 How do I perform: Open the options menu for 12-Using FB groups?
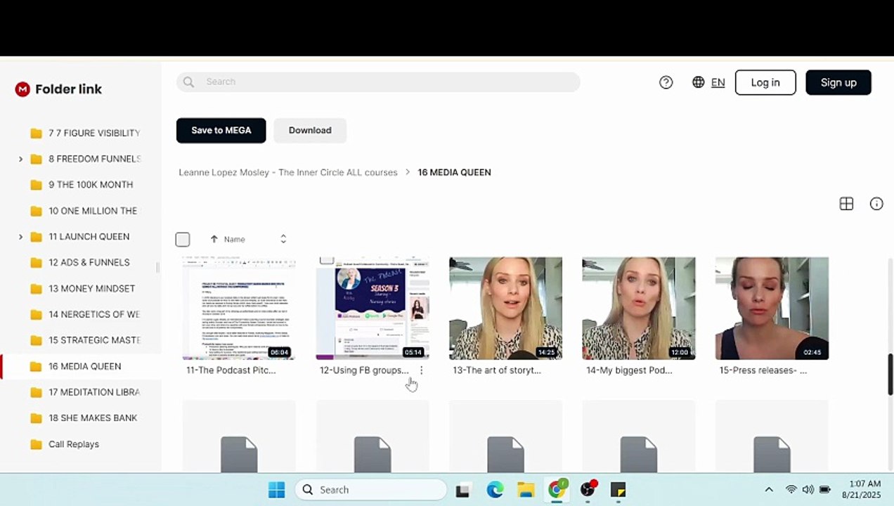coord(422,370)
